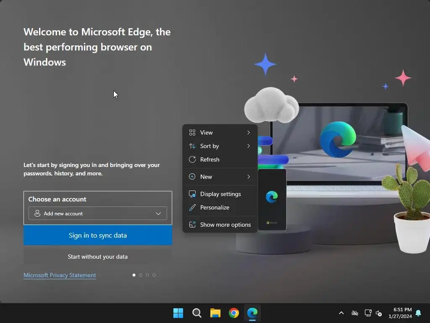Open Display settings label in context menu
Viewport: 430px width, 323px height.
point(220,194)
